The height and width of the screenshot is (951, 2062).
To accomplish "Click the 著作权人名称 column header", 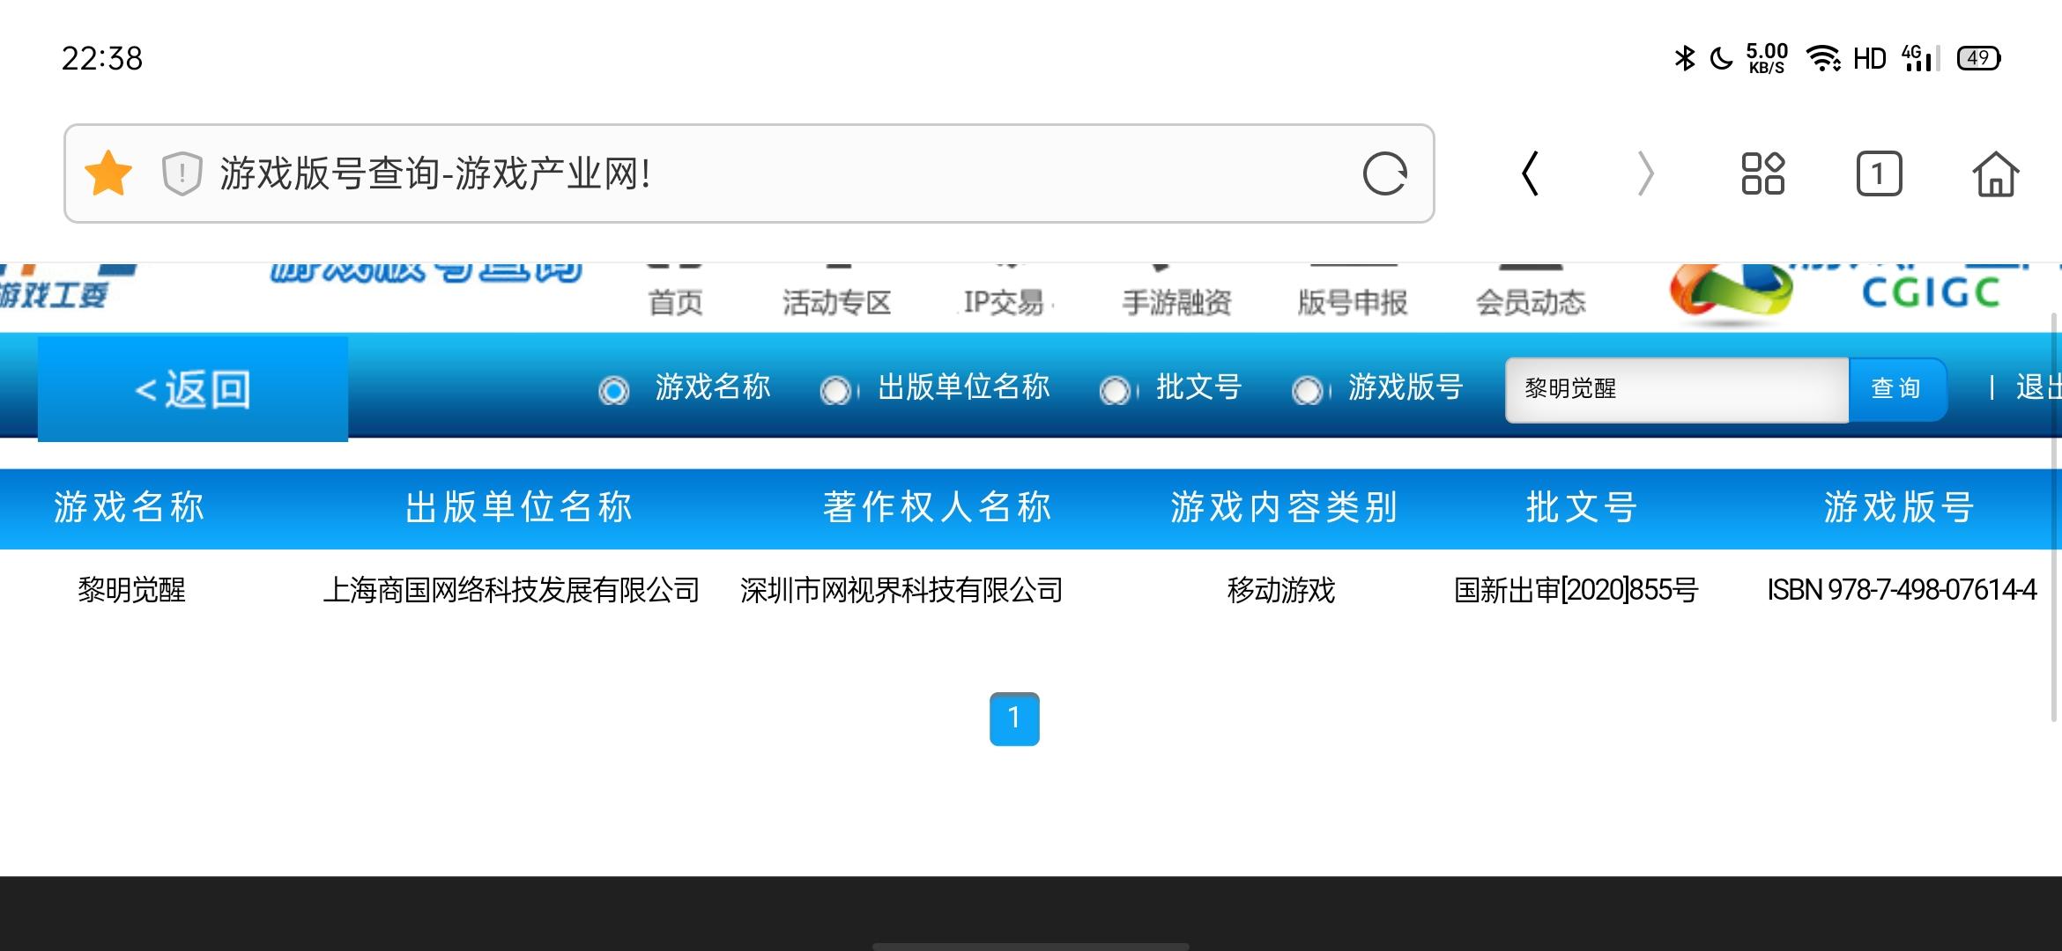I will coord(938,507).
